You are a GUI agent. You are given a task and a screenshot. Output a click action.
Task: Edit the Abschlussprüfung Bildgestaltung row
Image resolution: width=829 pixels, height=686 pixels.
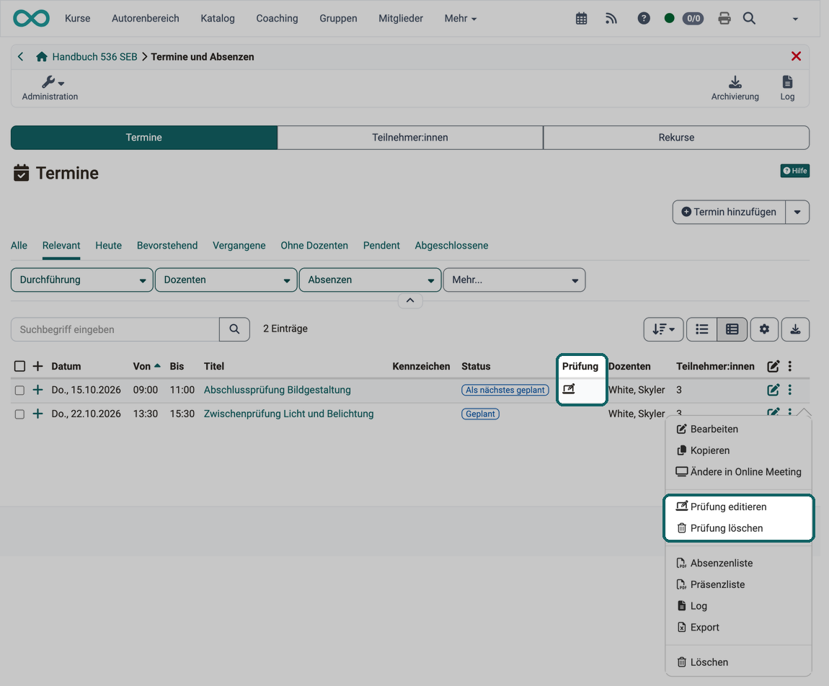773,390
